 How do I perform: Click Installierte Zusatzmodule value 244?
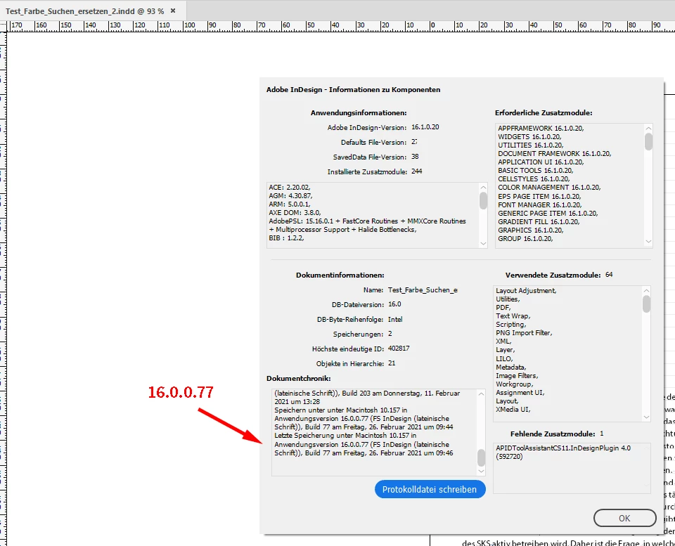click(x=417, y=171)
